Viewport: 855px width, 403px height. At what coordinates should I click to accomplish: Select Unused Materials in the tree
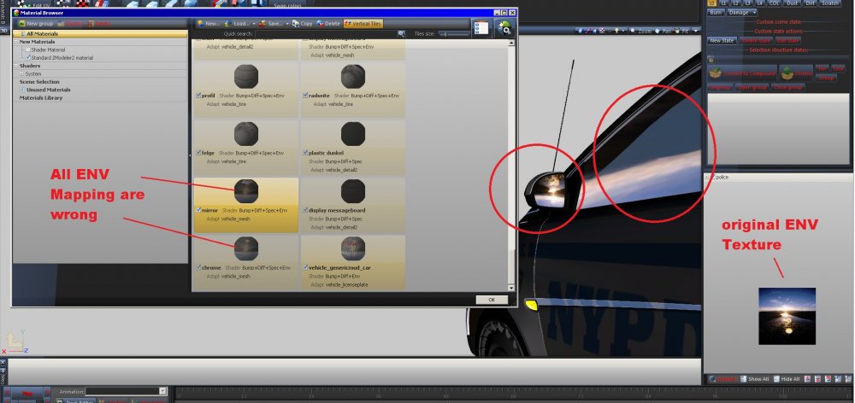tap(49, 90)
